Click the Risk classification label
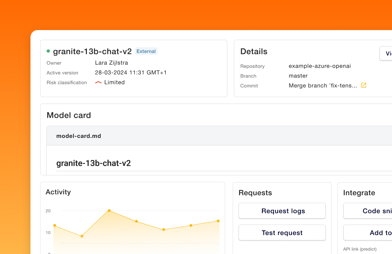 [x=67, y=83]
